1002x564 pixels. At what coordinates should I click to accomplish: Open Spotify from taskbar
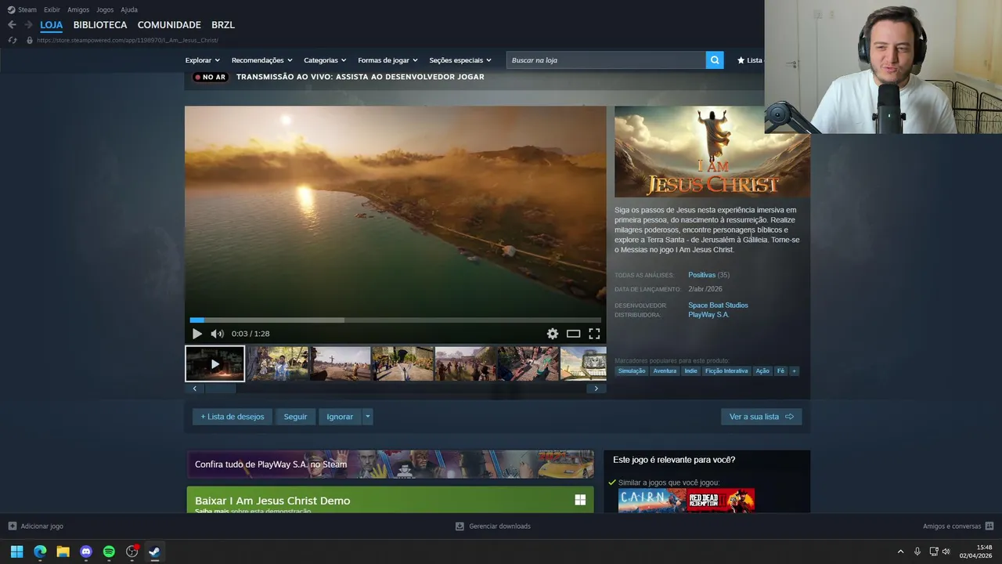pyautogui.click(x=109, y=551)
